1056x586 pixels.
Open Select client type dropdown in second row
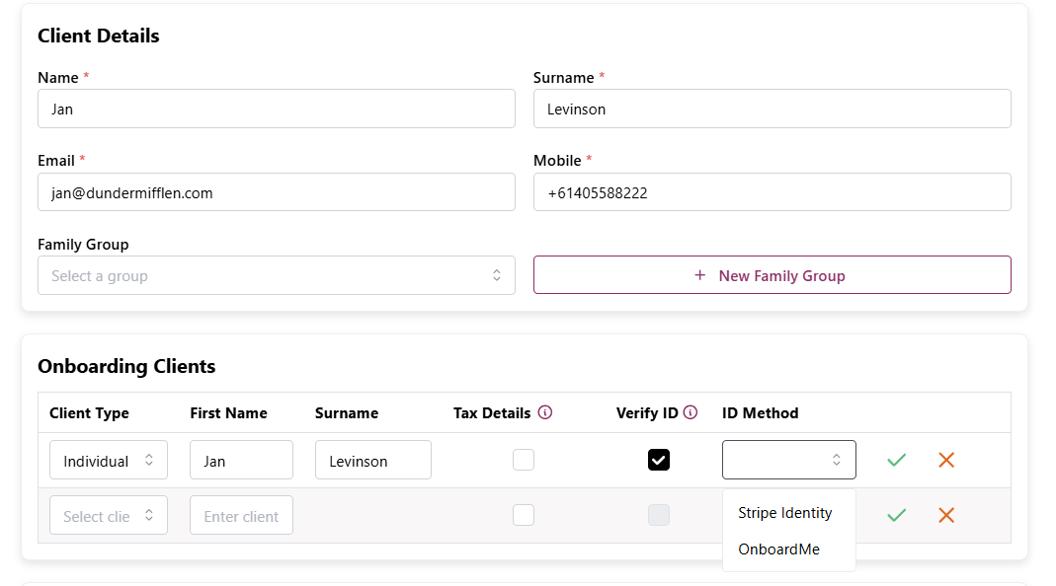pos(109,515)
